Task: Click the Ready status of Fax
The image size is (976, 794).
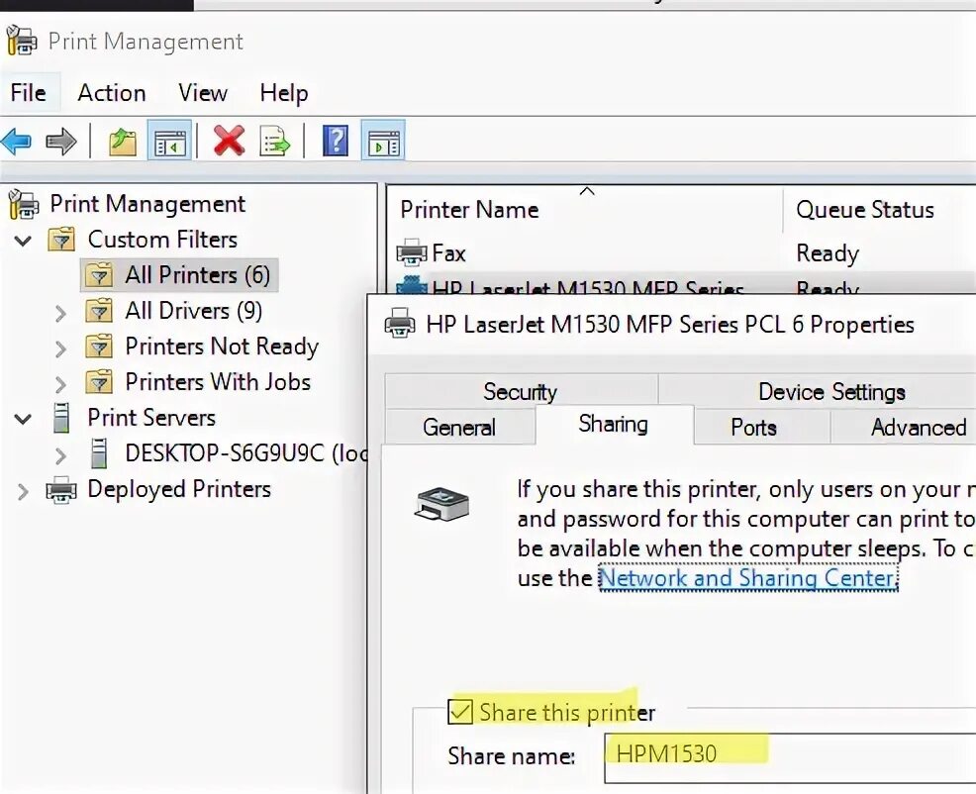Action: [828, 253]
